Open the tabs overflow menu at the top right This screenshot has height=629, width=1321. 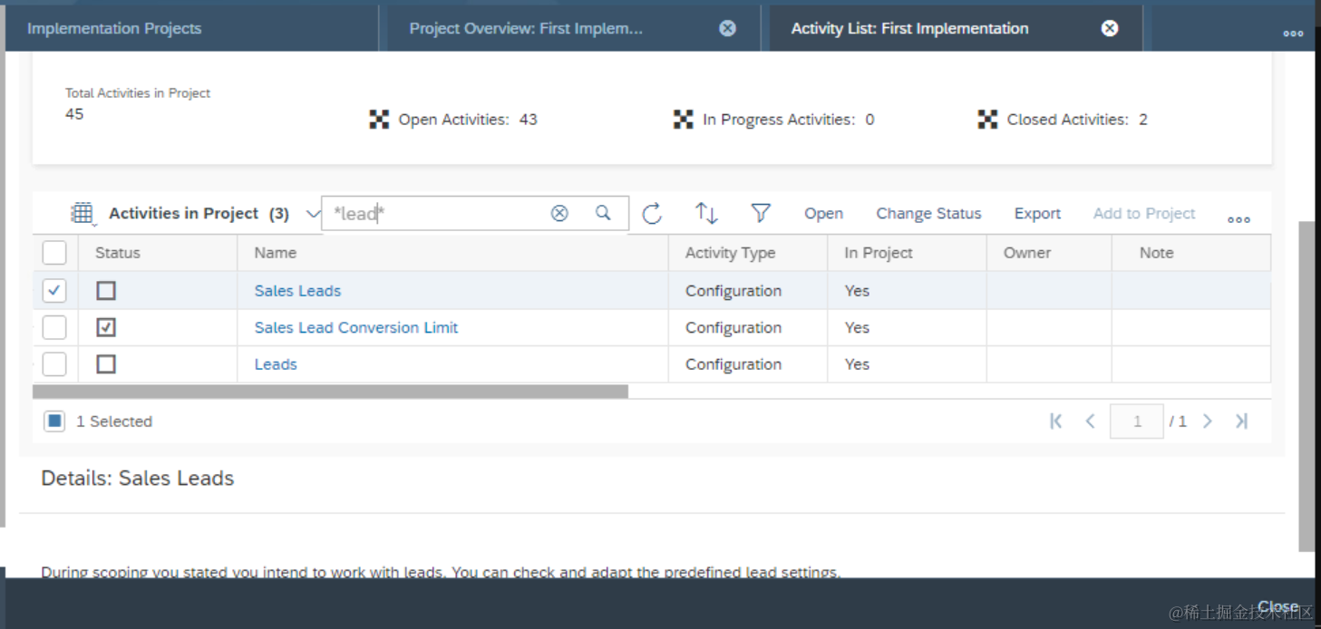pos(1293,34)
